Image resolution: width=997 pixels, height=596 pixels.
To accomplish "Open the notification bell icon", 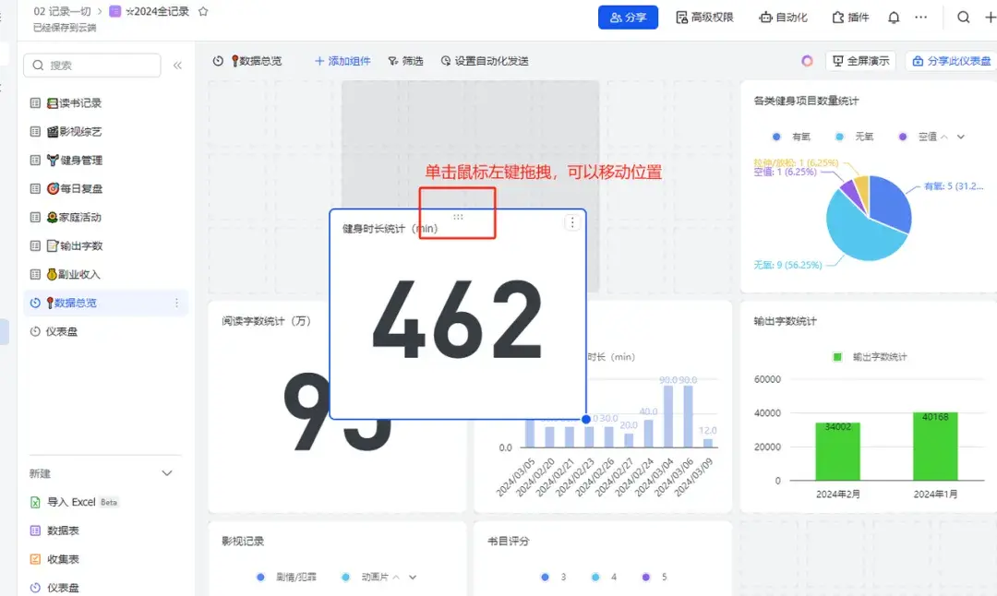I will 893,17.
